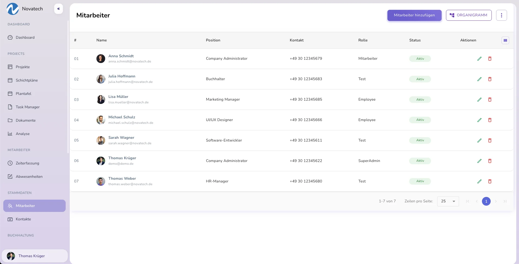Jump to last page arrow
The height and width of the screenshot is (264, 519).
pos(505,201)
